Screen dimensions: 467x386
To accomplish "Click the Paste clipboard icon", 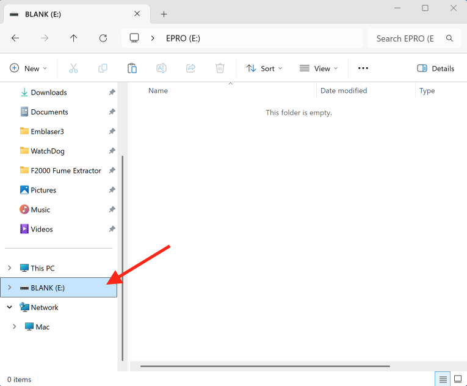I will coord(132,68).
